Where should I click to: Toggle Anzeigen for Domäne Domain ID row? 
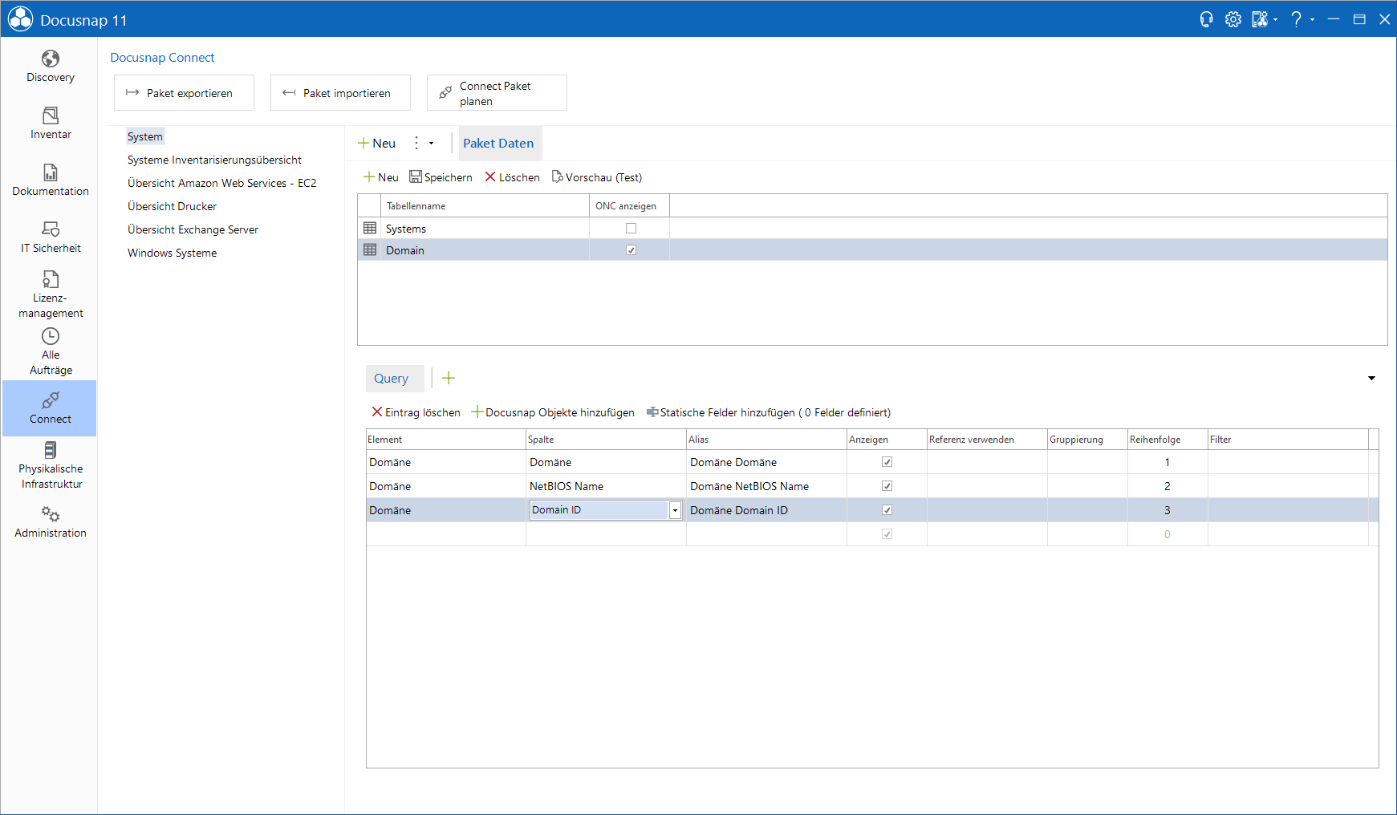click(x=887, y=510)
